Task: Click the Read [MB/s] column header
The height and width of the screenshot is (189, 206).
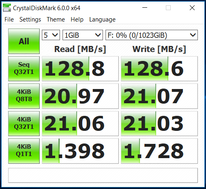Action: [80, 49]
